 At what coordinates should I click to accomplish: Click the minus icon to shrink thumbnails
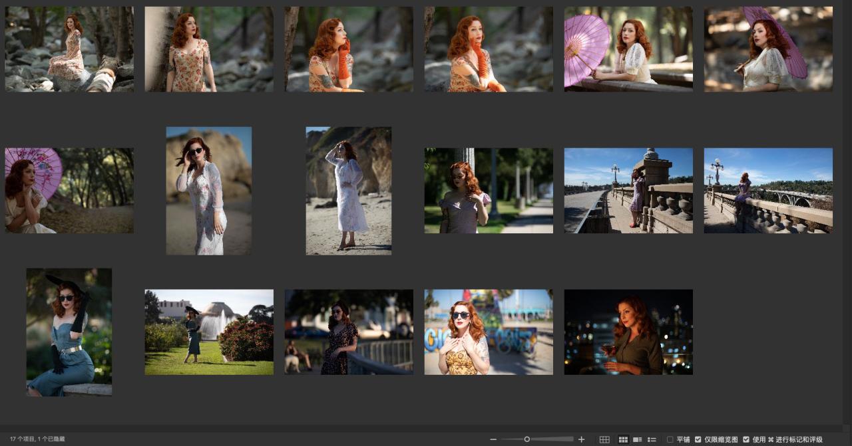(x=493, y=439)
